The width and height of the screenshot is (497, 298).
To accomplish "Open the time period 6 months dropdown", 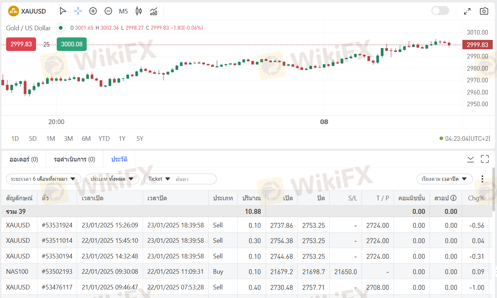I will pyautogui.click(x=44, y=179).
